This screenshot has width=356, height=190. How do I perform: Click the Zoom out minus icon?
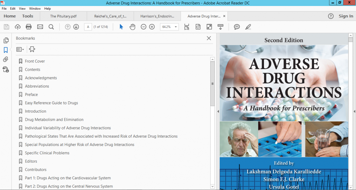[x=143, y=27]
